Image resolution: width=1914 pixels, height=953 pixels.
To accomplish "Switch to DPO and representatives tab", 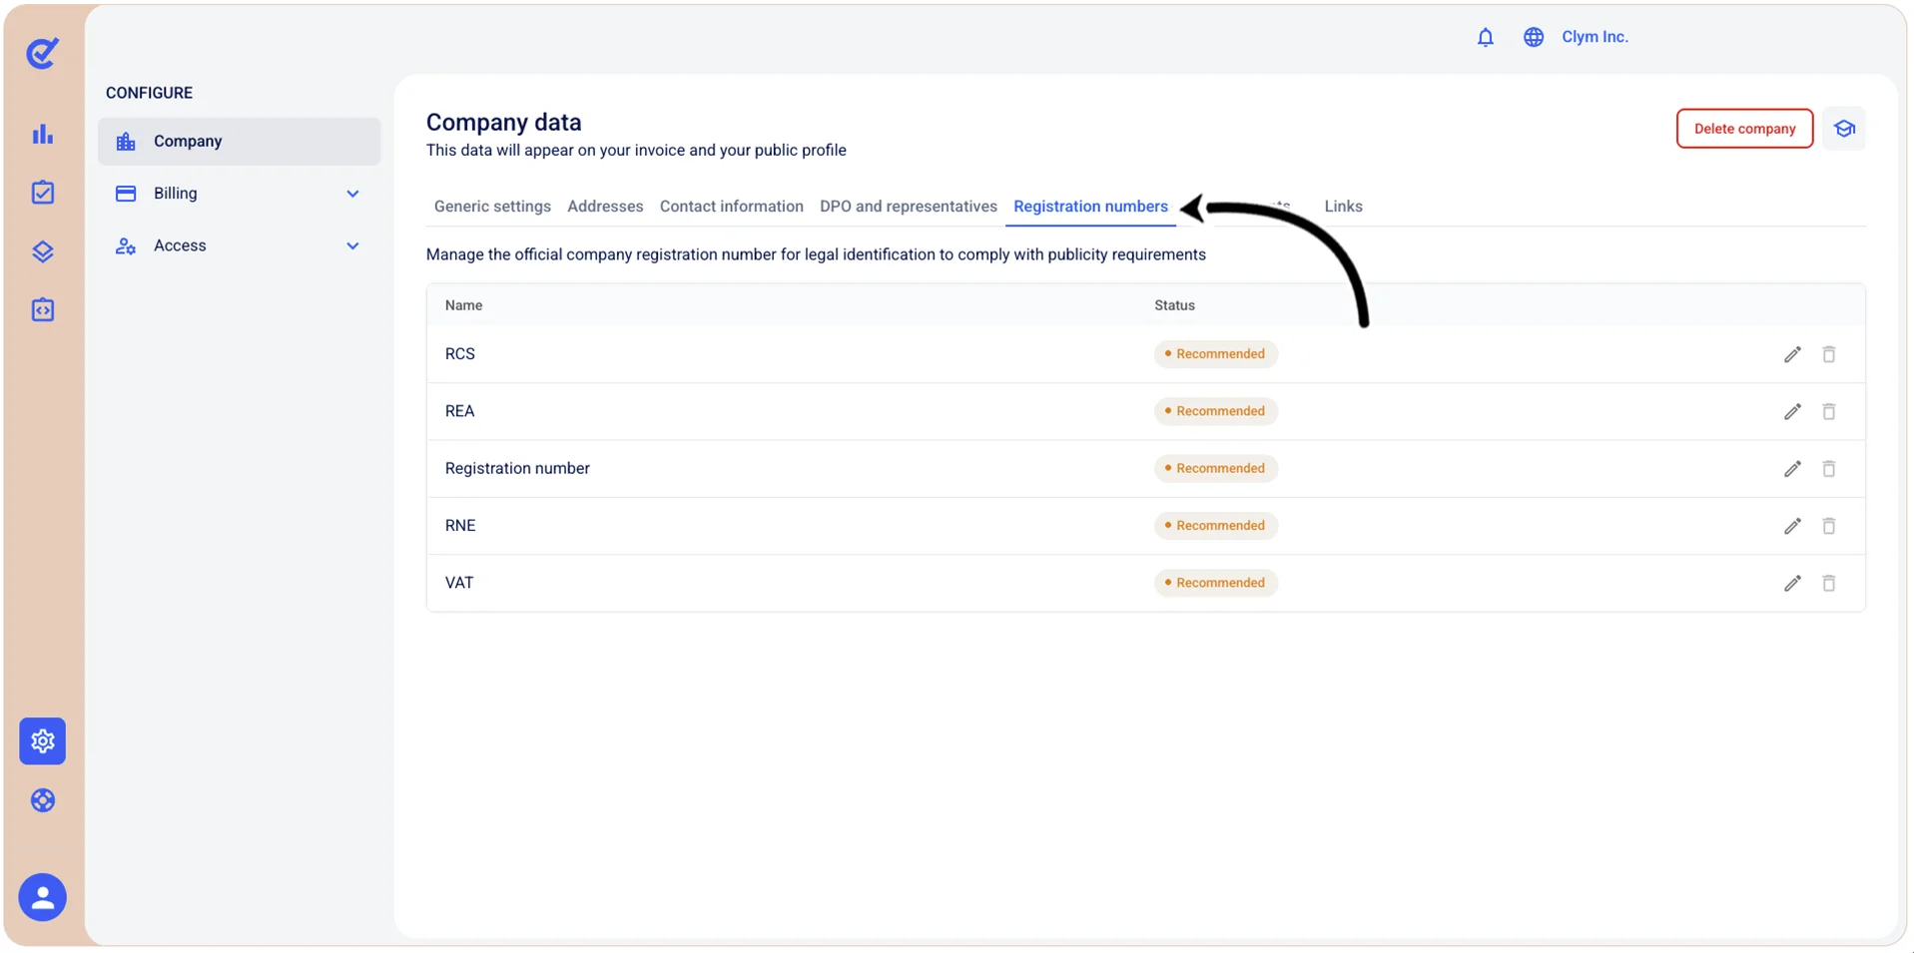I will tap(909, 207).
